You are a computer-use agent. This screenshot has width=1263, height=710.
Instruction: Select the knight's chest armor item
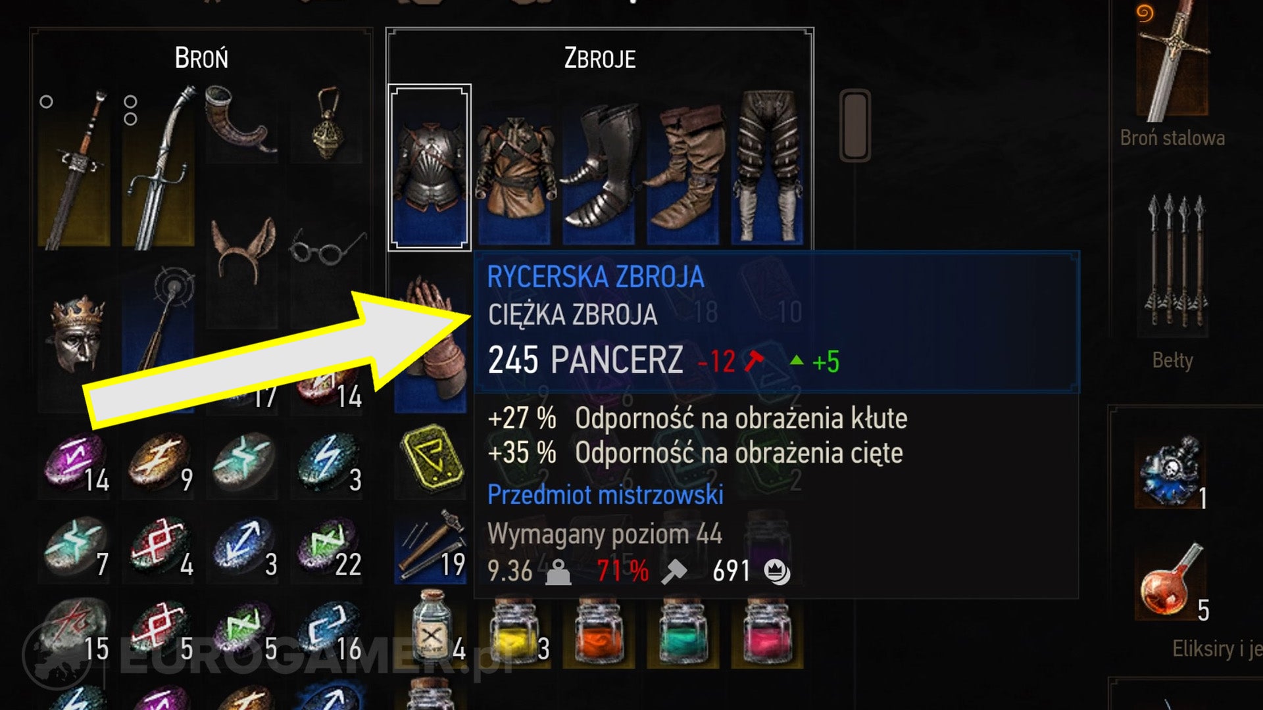click(x=430, y=167)
